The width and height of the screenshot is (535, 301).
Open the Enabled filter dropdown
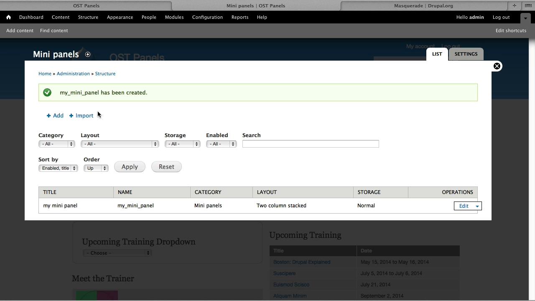coord(221,144)
